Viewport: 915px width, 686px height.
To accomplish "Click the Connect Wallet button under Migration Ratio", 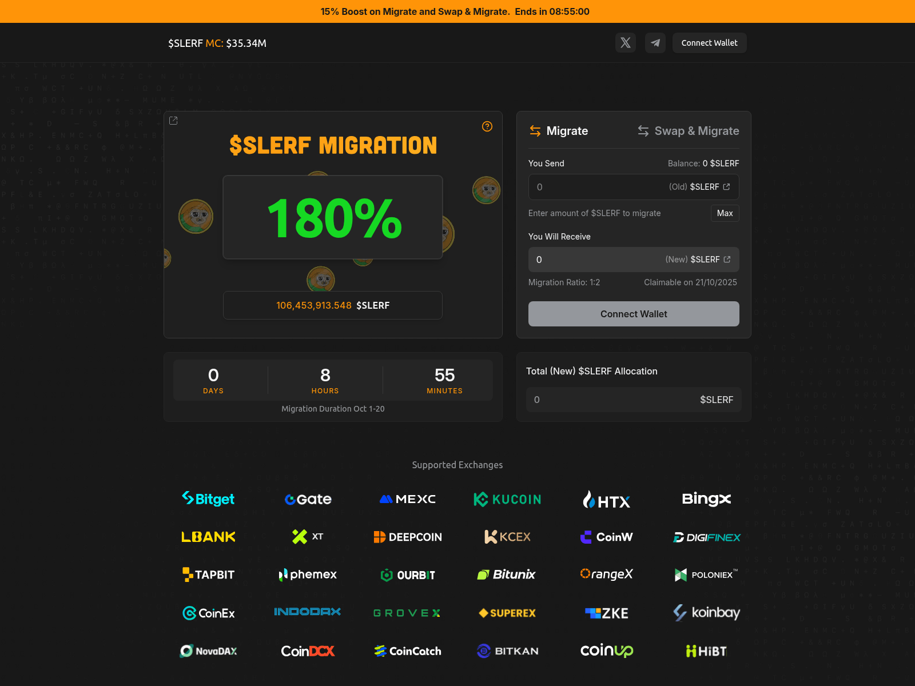I will point(634,313).
